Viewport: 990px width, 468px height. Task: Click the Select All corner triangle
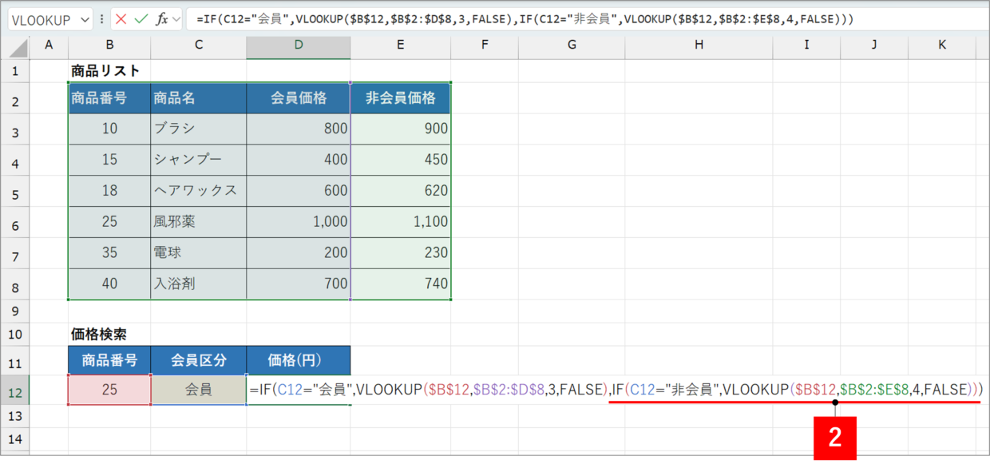click(18, 46)
